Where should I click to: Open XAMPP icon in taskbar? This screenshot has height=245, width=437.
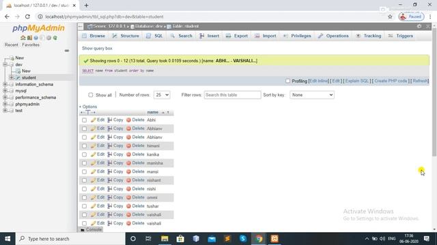tap(274, 239)
